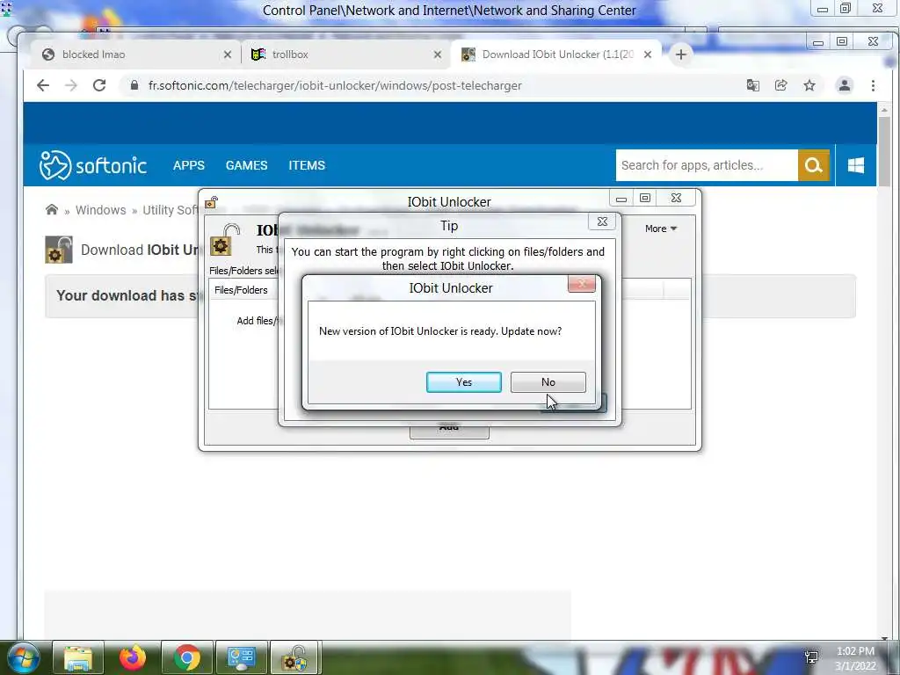Click the Softonic search field
Viewport: 900px width, 675px height.
(x=707, y=165)
